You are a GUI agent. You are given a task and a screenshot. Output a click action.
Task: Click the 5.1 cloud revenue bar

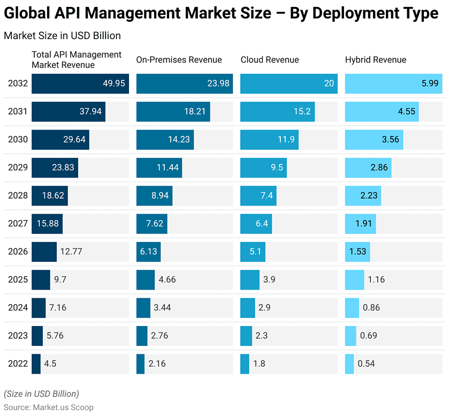[253, 252]
